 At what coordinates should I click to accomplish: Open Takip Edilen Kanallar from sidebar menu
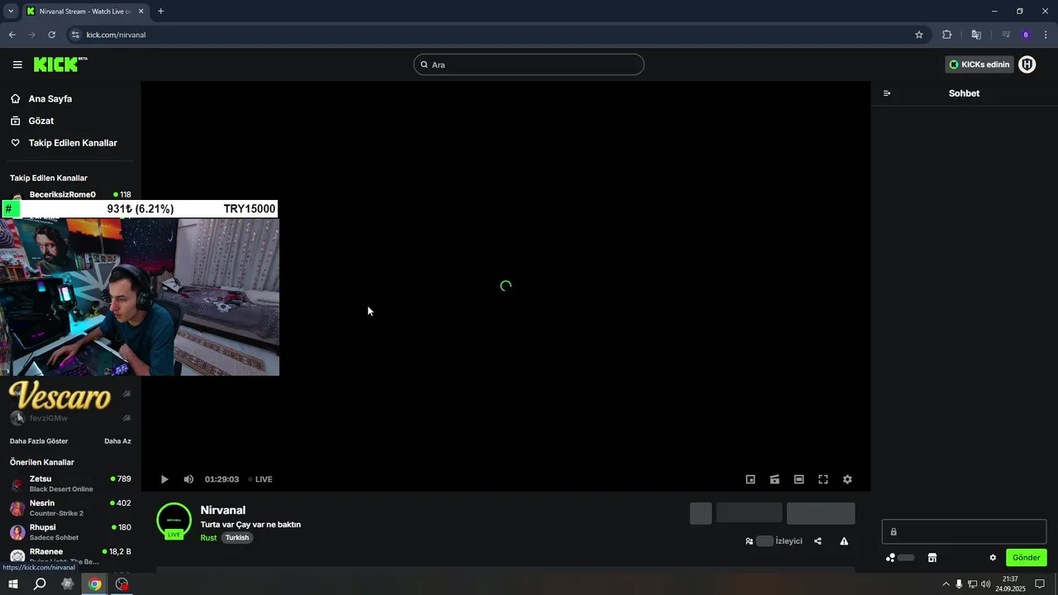point(73,143)
